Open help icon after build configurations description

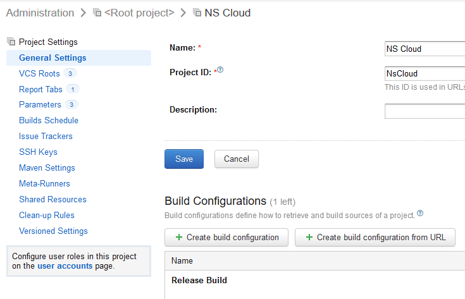click(x=420, y=214)
